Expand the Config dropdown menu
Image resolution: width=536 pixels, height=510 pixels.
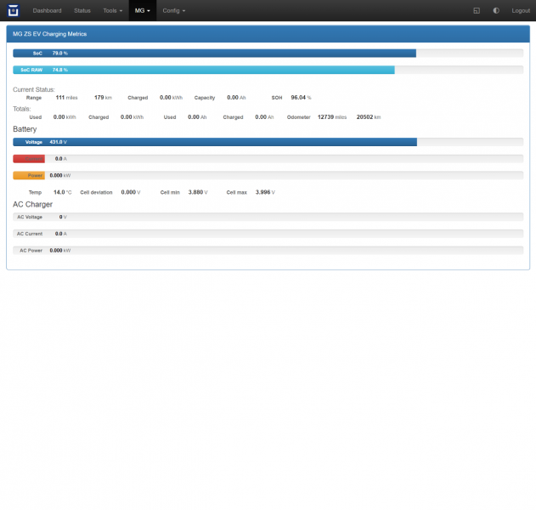click(x=173, y=10)
